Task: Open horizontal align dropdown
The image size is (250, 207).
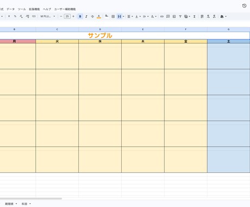Action: [130, 16]
